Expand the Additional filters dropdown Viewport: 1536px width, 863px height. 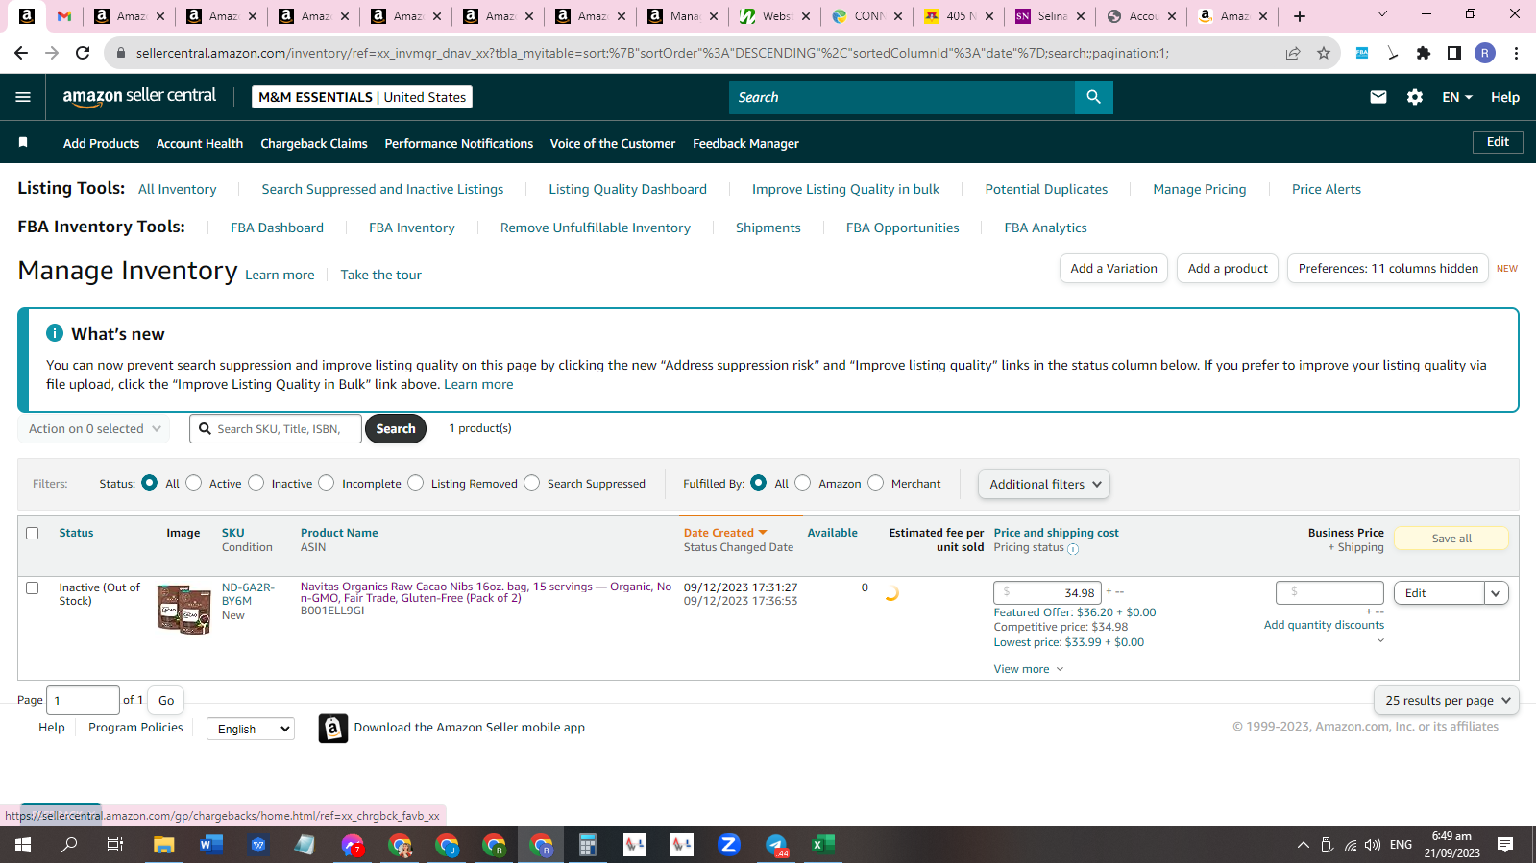(1044, 485)
